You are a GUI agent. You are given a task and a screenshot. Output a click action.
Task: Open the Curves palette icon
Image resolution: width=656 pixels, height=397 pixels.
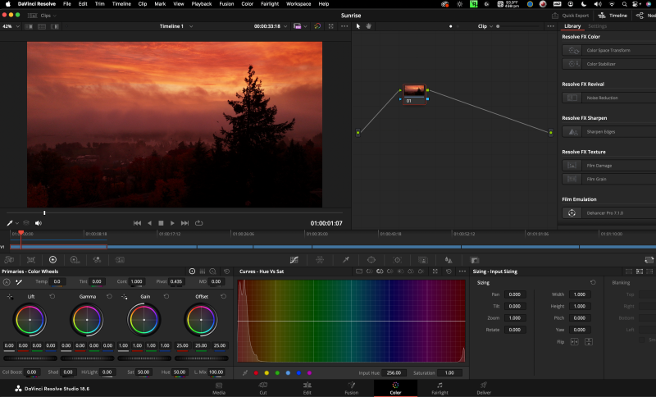[294, 259]
